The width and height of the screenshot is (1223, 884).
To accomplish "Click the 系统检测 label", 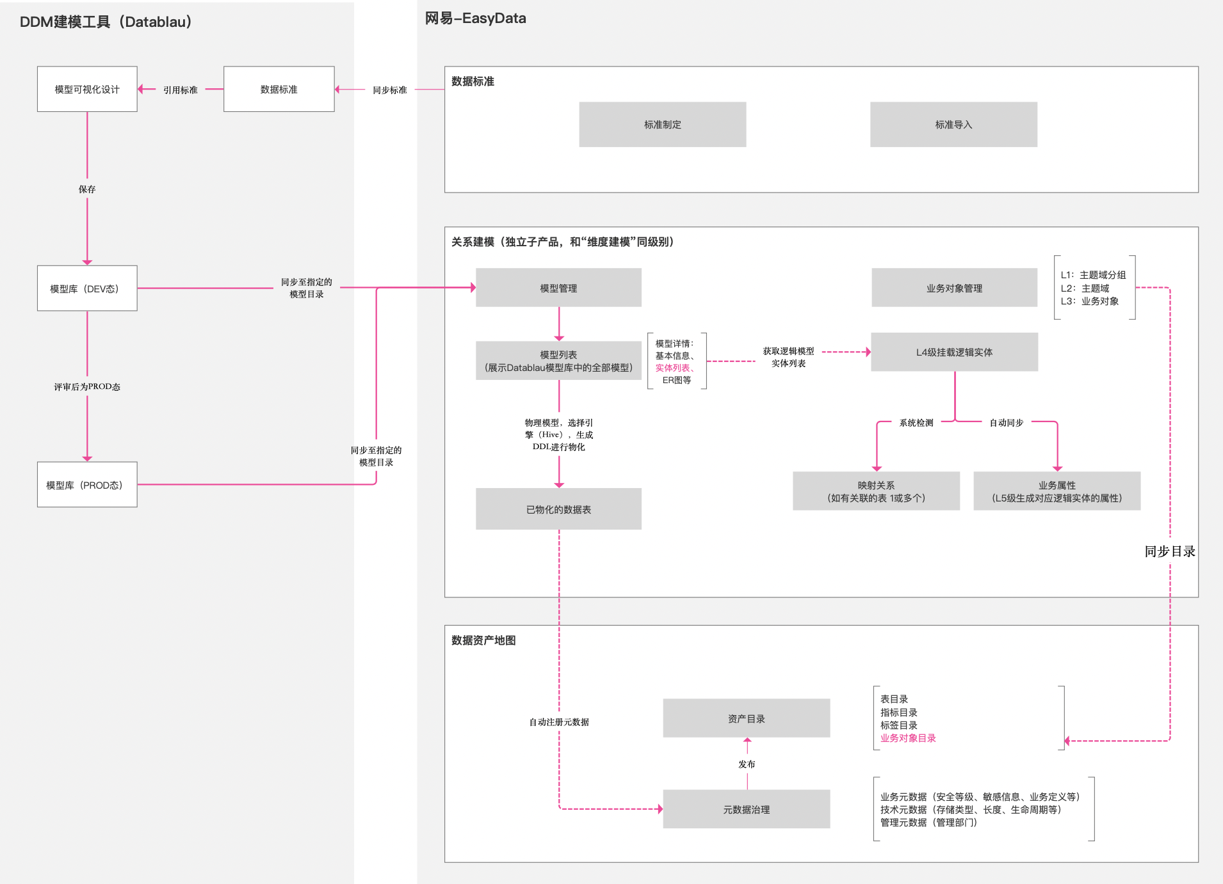I will [x=916, y=423].
